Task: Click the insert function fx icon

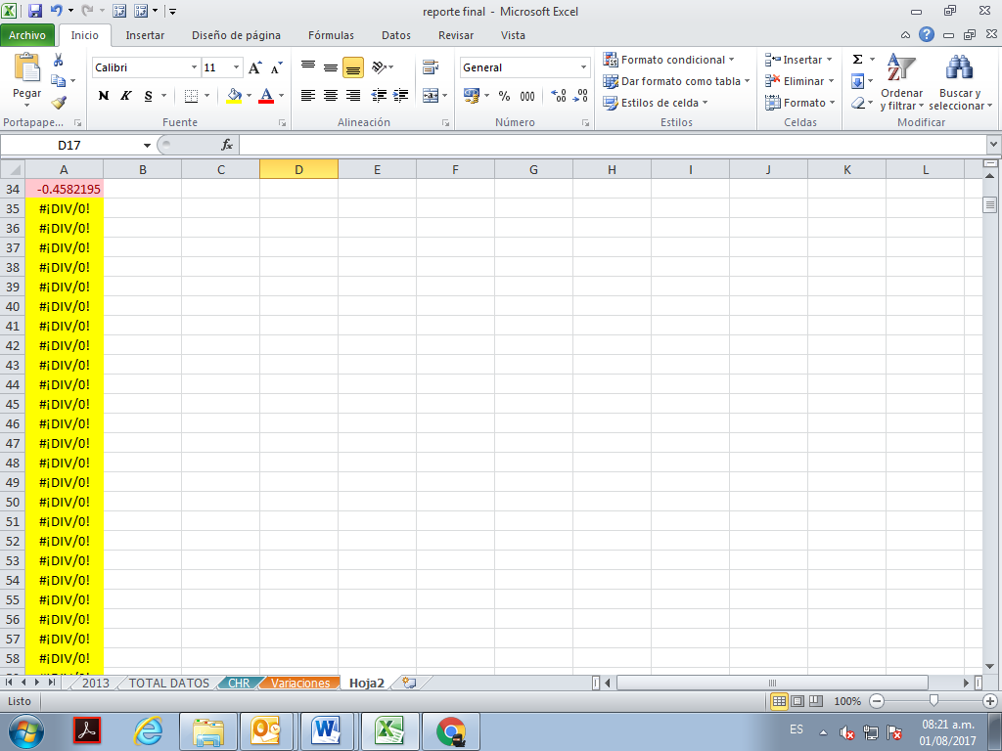Action: click(x=227, y=145)
